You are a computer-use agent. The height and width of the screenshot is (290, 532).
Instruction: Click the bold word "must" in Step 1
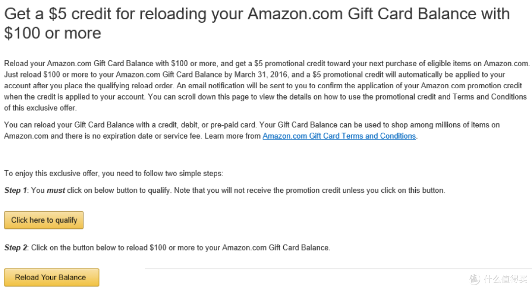pyautogui.click(x=56, y=190)
